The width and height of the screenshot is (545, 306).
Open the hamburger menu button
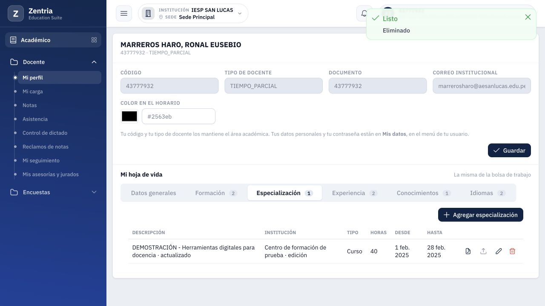point(124,14)
